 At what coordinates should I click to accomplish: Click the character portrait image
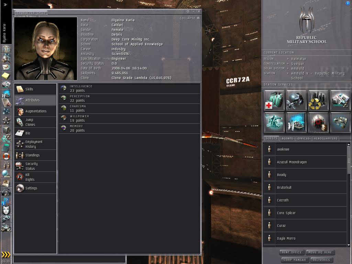pos(46,48)
